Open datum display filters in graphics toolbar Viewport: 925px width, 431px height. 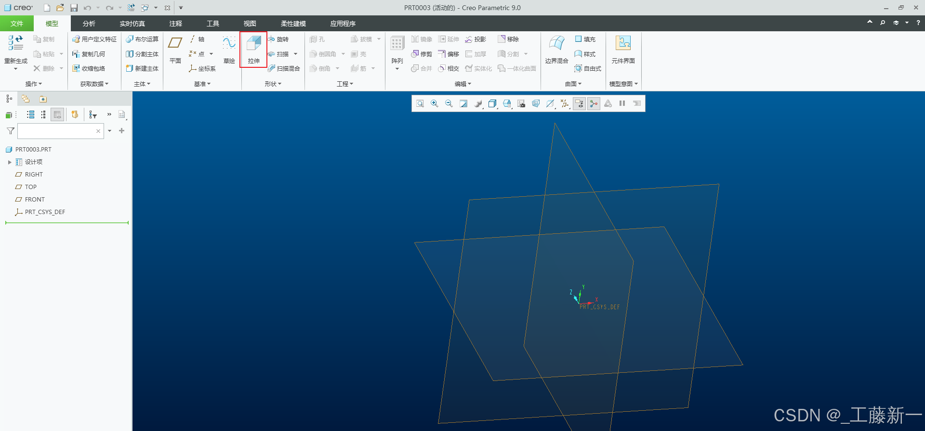pos(565,103)
